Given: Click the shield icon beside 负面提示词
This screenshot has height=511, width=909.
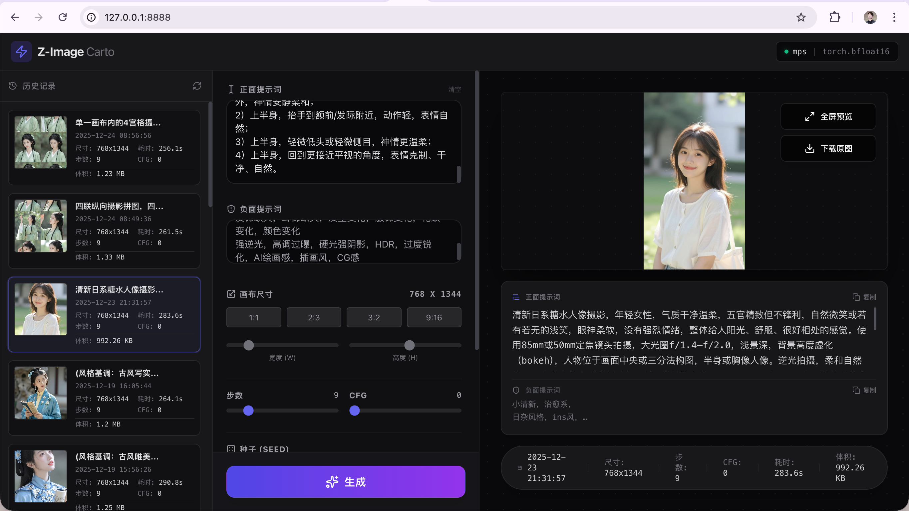Looking at the screenshot, I should pos(231,209).
